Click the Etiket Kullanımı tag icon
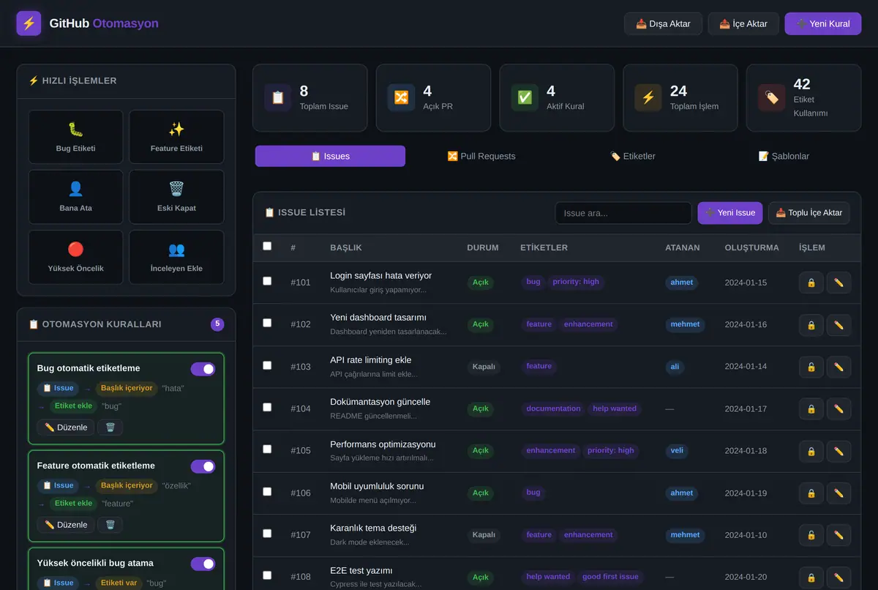Viewport: 878px width, 590px height. [x=771, y=97]
